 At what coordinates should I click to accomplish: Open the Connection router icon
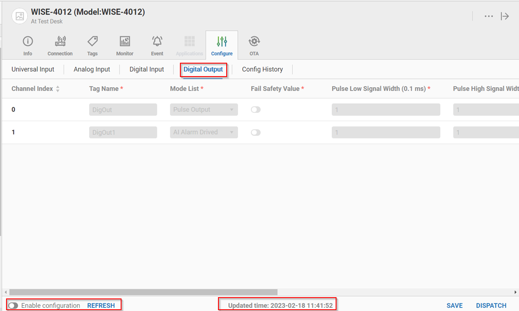coord(60,42)
